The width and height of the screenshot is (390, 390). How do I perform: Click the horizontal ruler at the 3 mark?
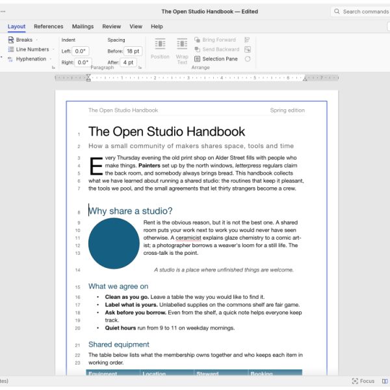[188, 78]
